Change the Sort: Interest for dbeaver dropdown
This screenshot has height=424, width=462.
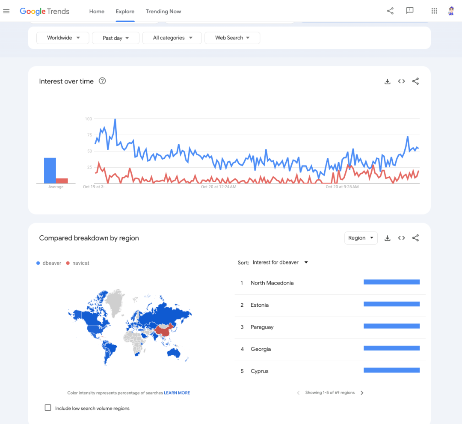click(280, 263)
